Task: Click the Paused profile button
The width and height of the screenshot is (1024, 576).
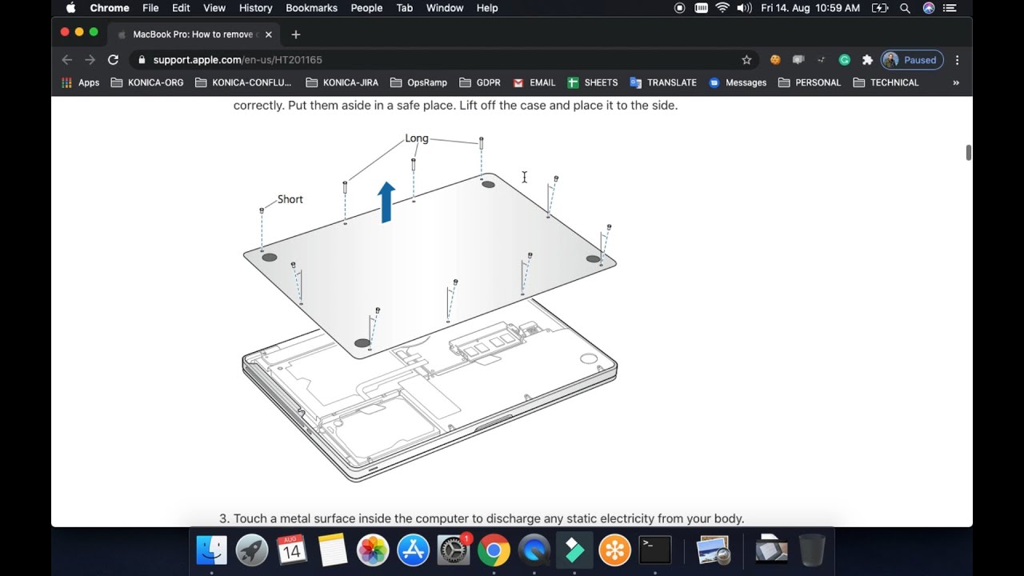Action: point(912,60)
